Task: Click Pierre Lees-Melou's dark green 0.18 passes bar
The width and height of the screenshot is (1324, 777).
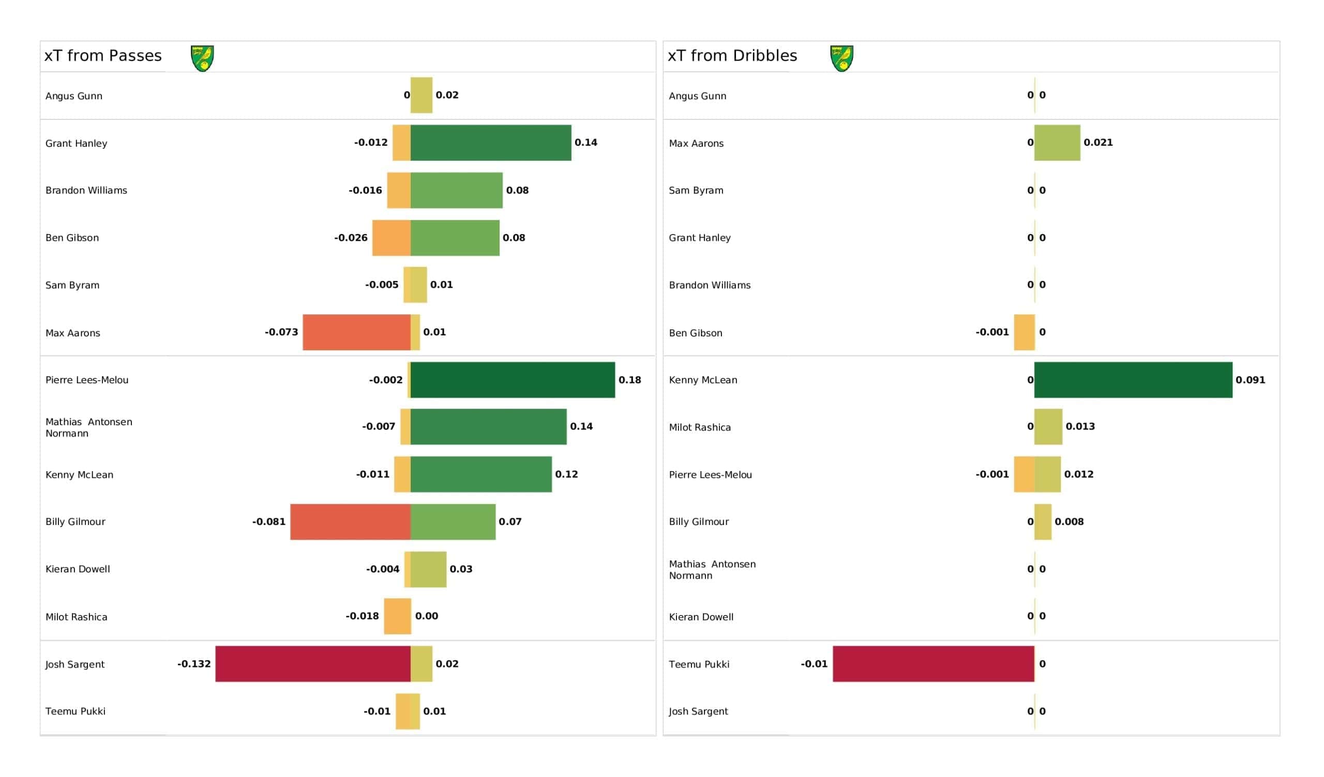Action: 512,380
